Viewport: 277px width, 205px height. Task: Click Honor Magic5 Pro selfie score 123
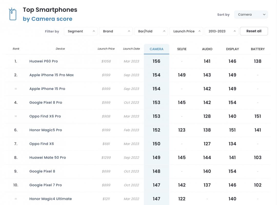point(182,130)
